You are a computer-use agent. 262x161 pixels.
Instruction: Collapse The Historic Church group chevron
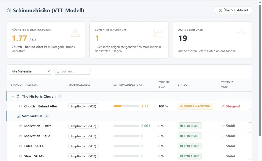point(13,96)
